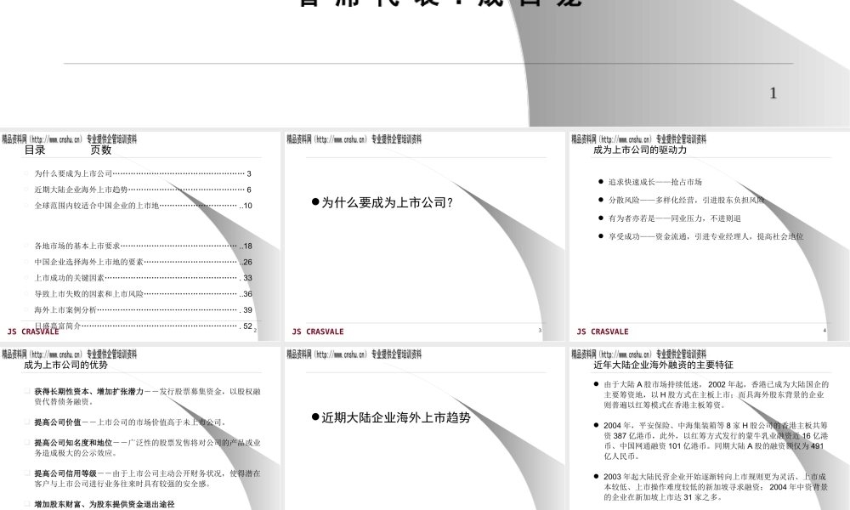The height and width of the screenshot is (510, 850).
Task: Open the 成为上市公司的优势 slide thumbnail
Action: pyautogui.click(x=140, y=428)
